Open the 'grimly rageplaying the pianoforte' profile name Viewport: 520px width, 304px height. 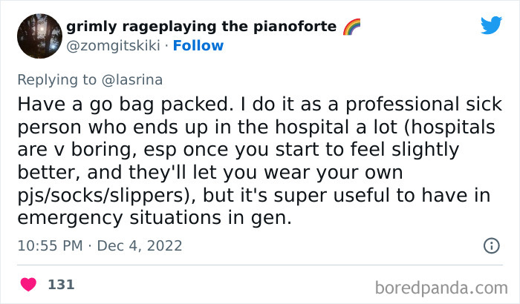201,27
